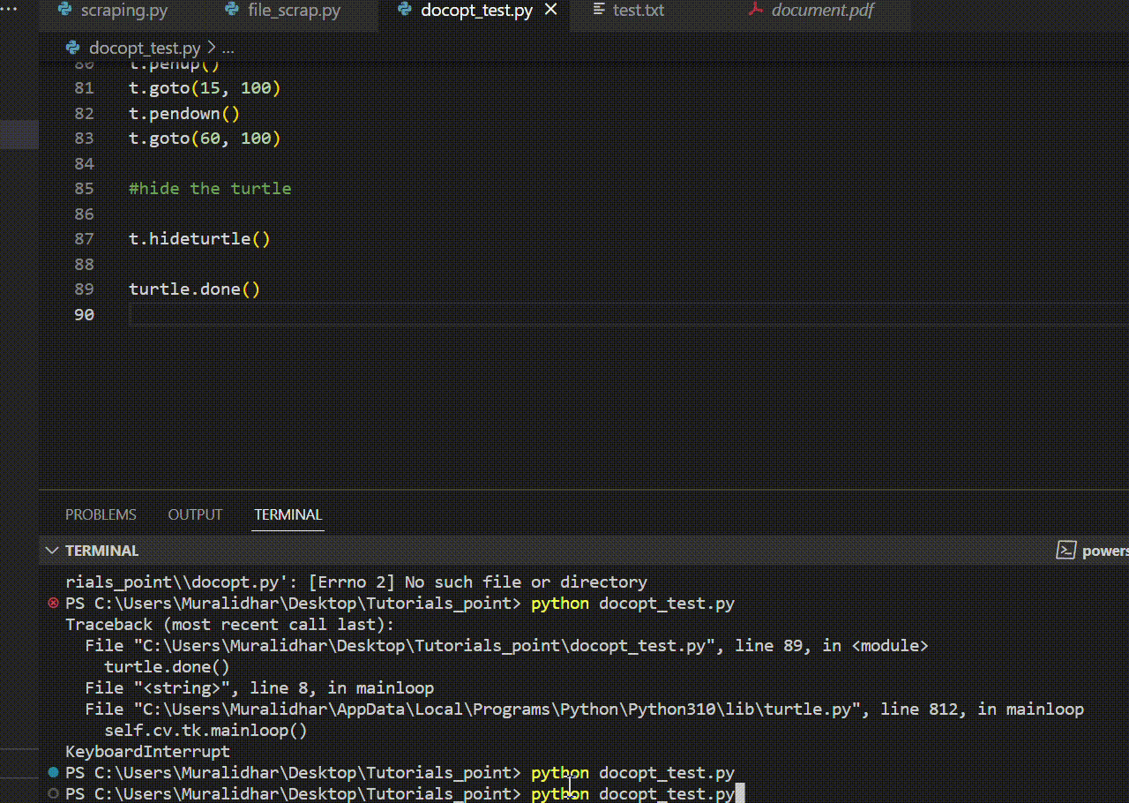Image resolution: width=1129 pixels, height=803 pixels.
Task: Click the Python icon on scraping.py tab
Action: click(x=64, y=11)
